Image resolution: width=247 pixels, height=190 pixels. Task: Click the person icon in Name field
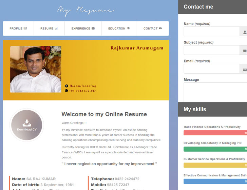tap(244, 32)
